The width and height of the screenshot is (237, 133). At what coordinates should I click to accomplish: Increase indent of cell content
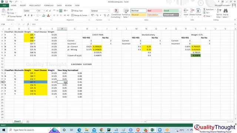(x=68, y=15)
